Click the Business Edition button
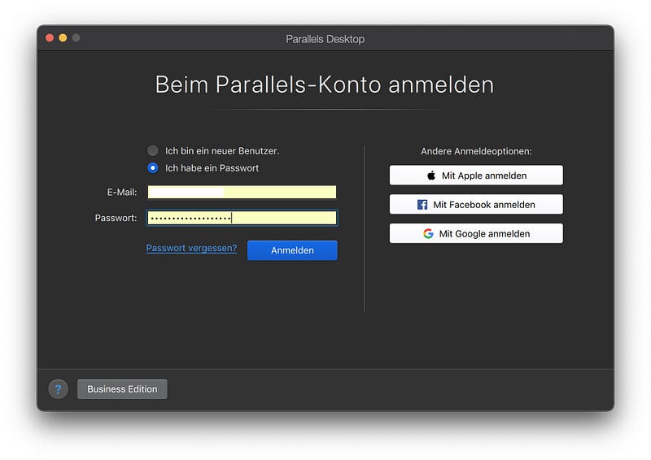The image size is (651, 460). coord(122,389)
